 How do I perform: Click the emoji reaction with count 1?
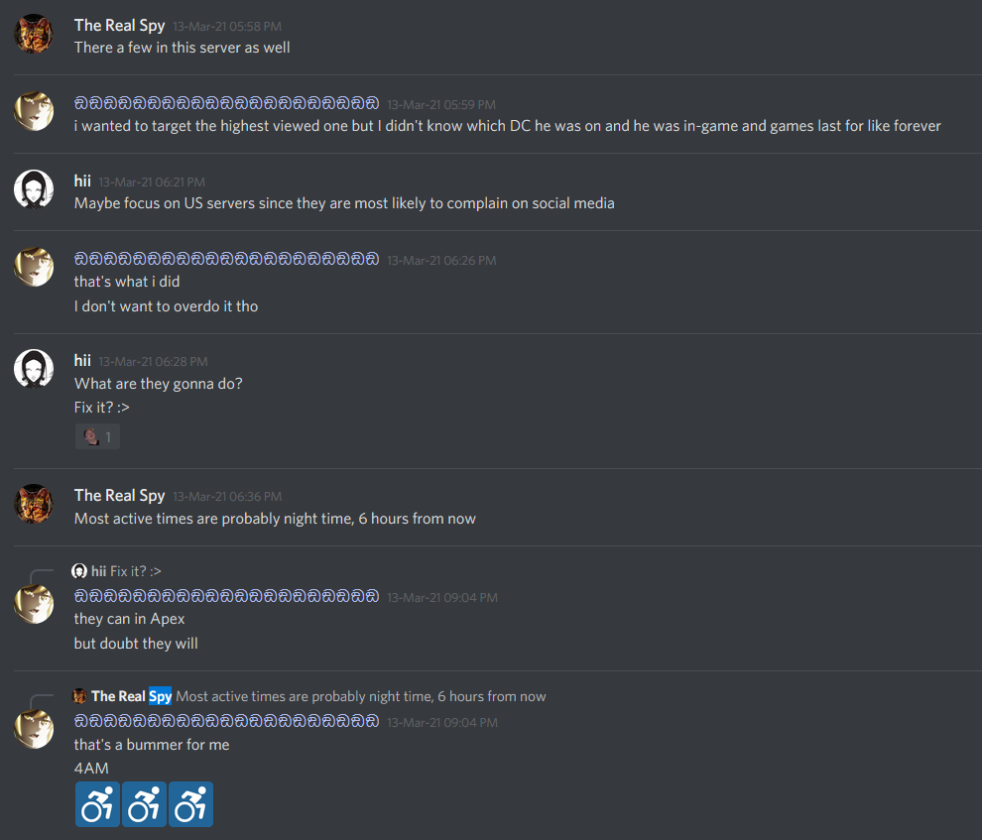(97, 437)
